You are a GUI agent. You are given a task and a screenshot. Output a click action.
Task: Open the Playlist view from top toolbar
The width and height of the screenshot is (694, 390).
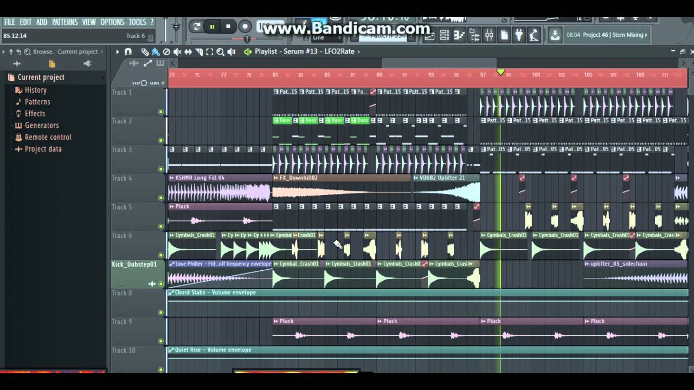tap(429, 36)
